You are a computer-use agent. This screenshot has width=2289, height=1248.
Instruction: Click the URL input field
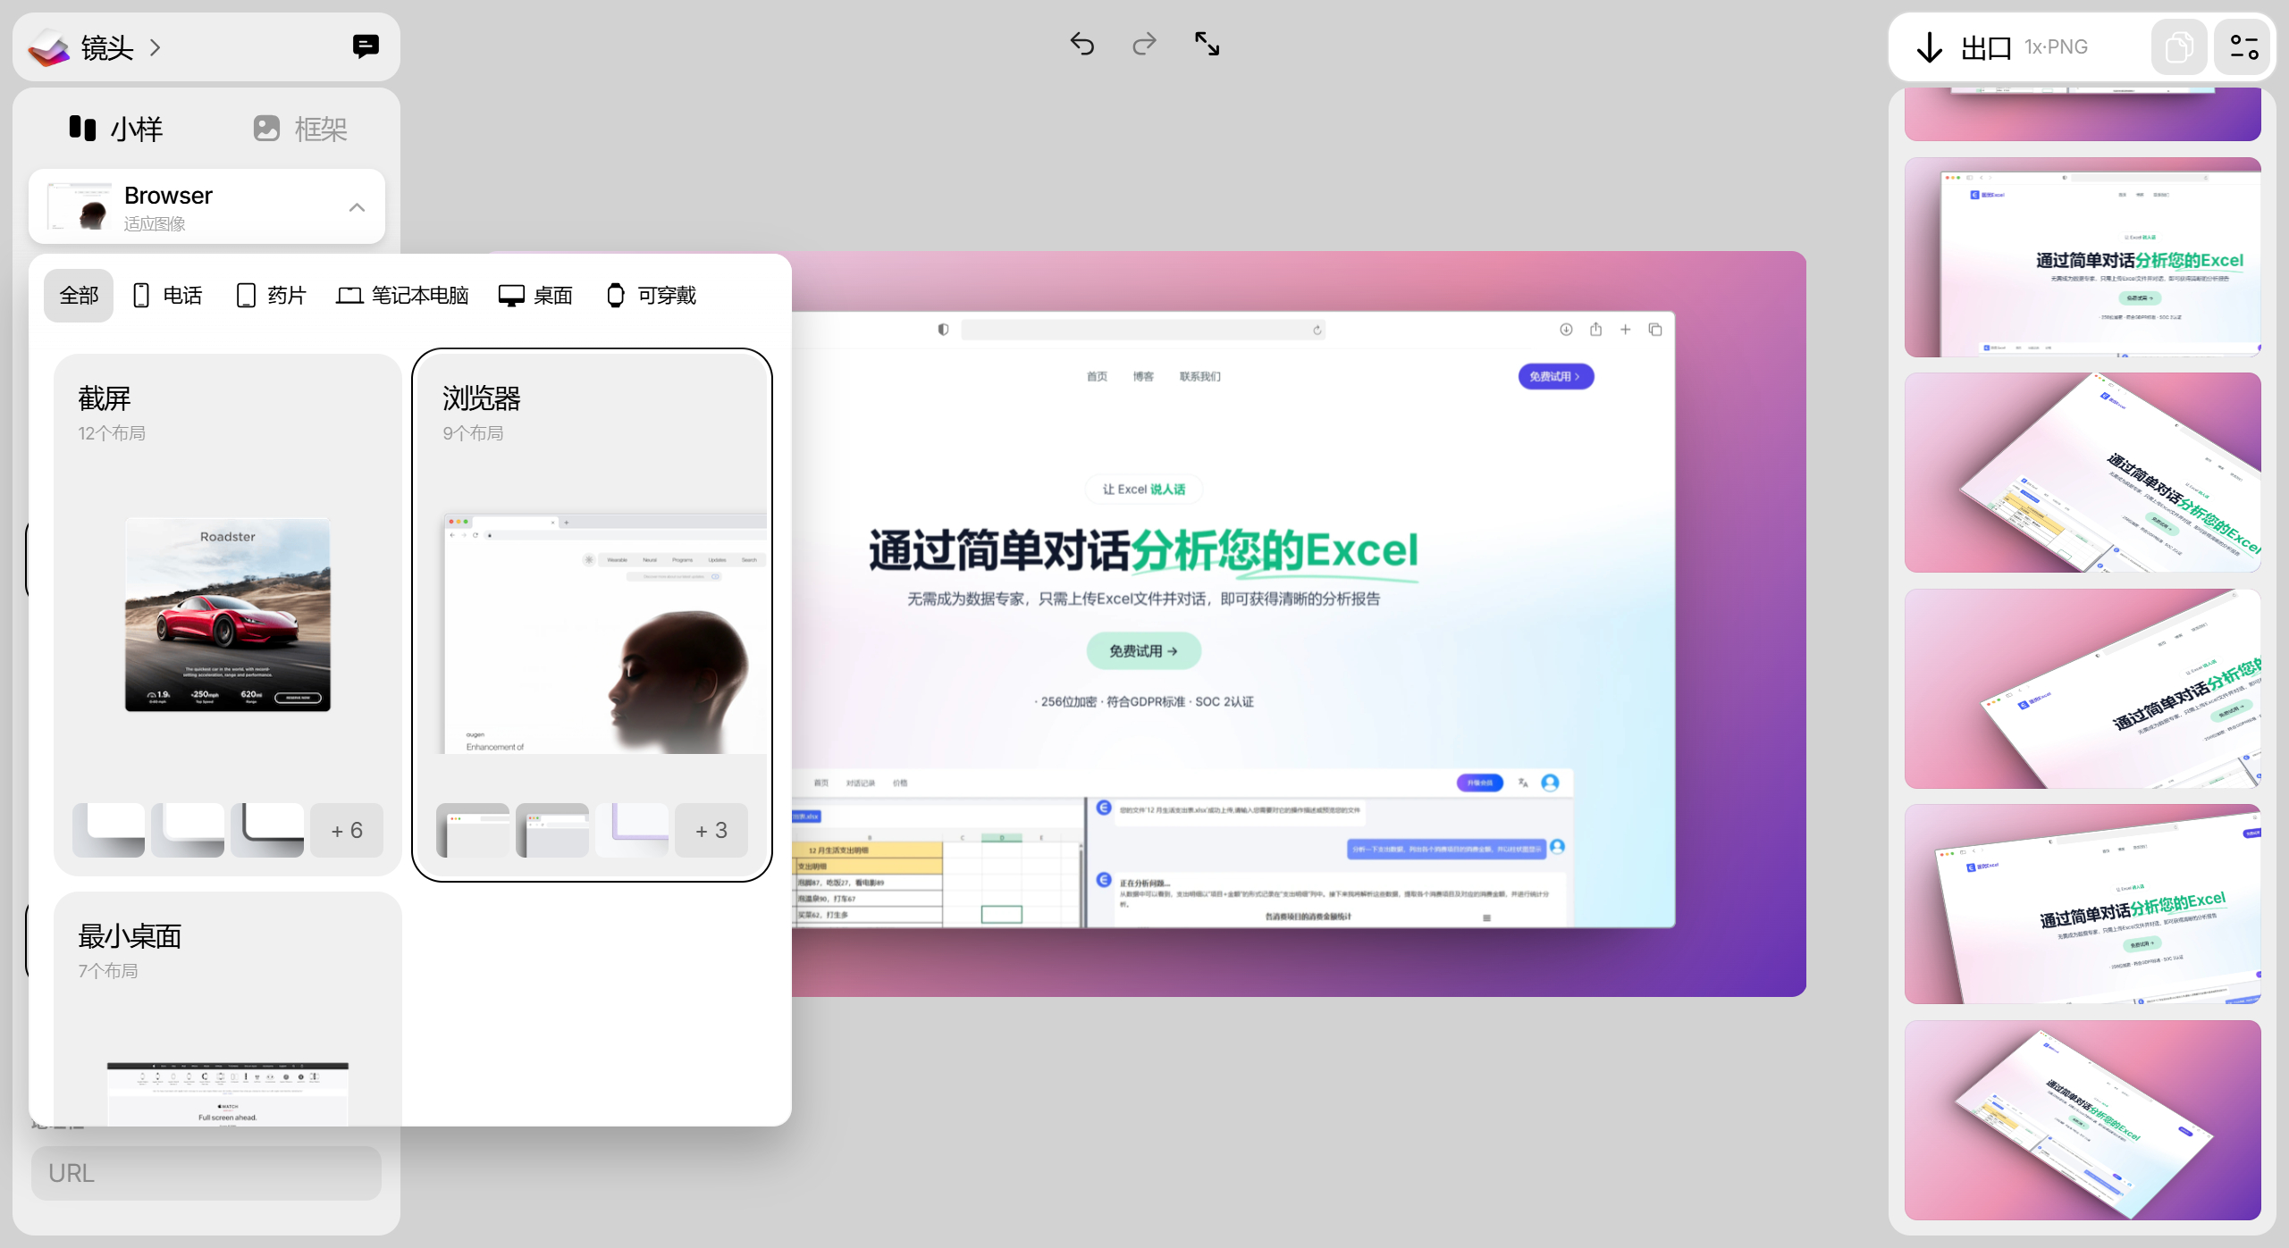(x=206, y=1173)
